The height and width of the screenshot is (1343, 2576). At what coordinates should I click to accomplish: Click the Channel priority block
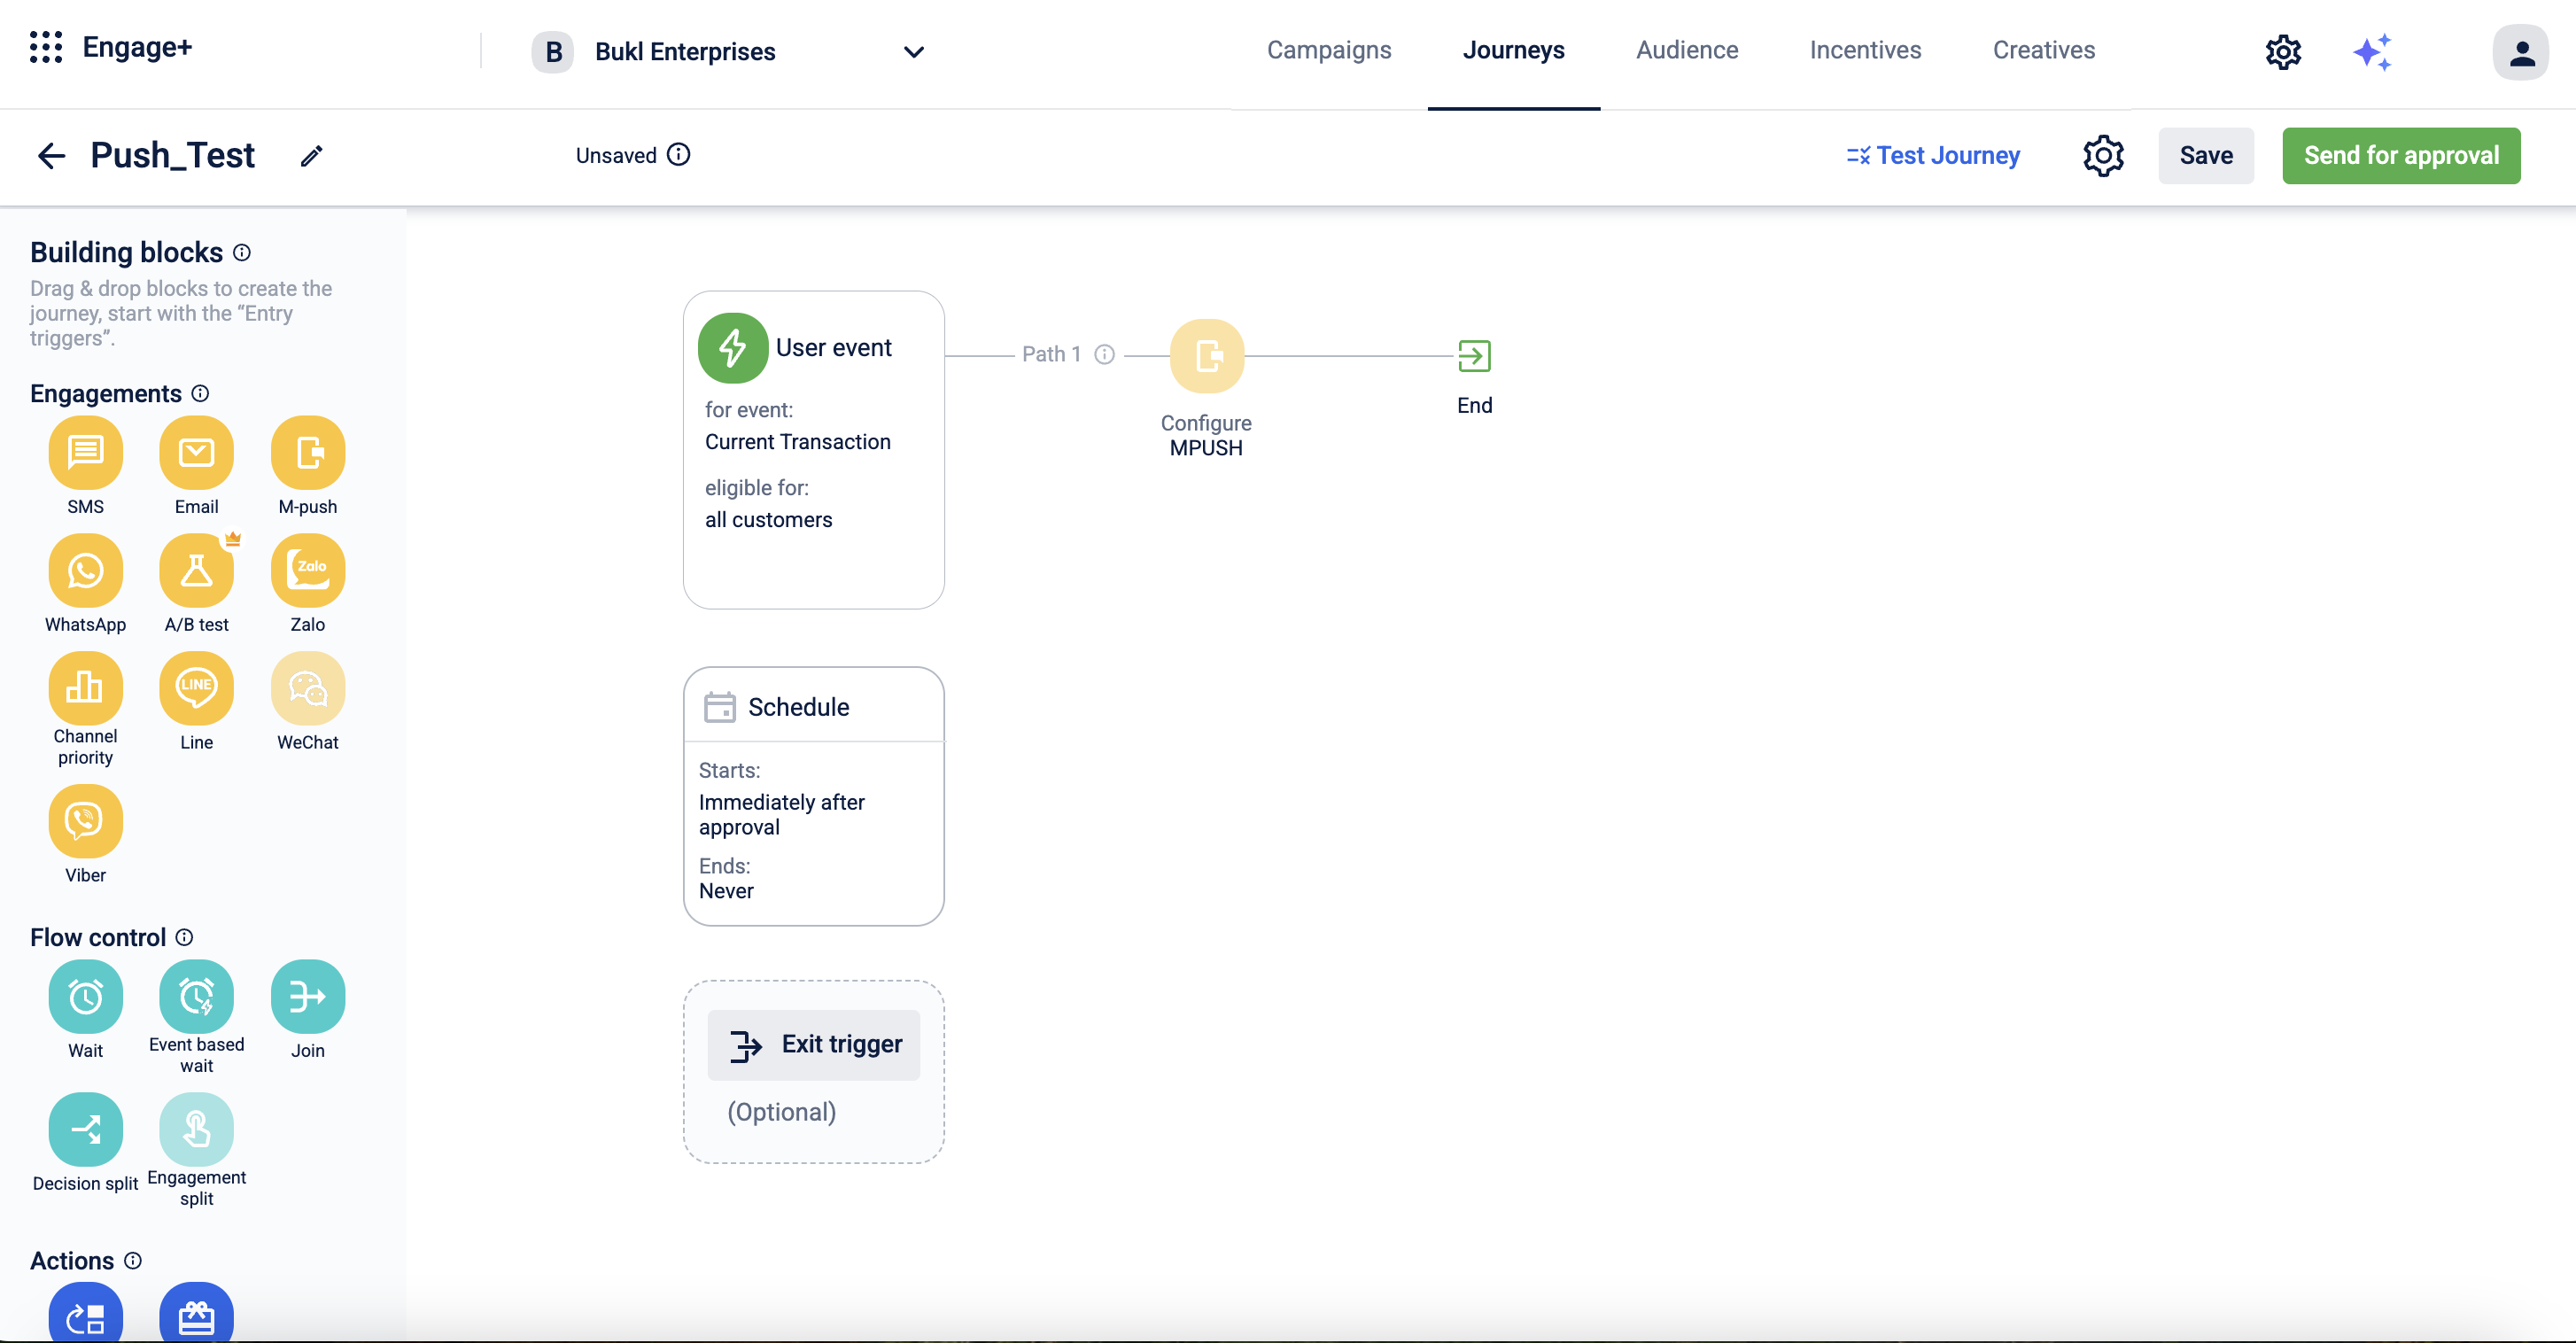coord(85,689)
